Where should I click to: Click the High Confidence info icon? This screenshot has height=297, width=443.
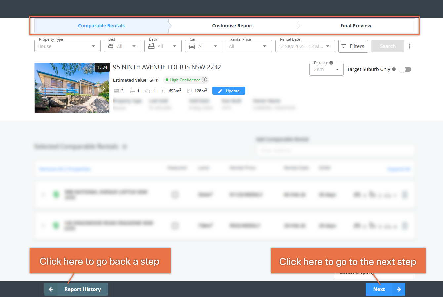pyautogui.click(x=204, y=80)
